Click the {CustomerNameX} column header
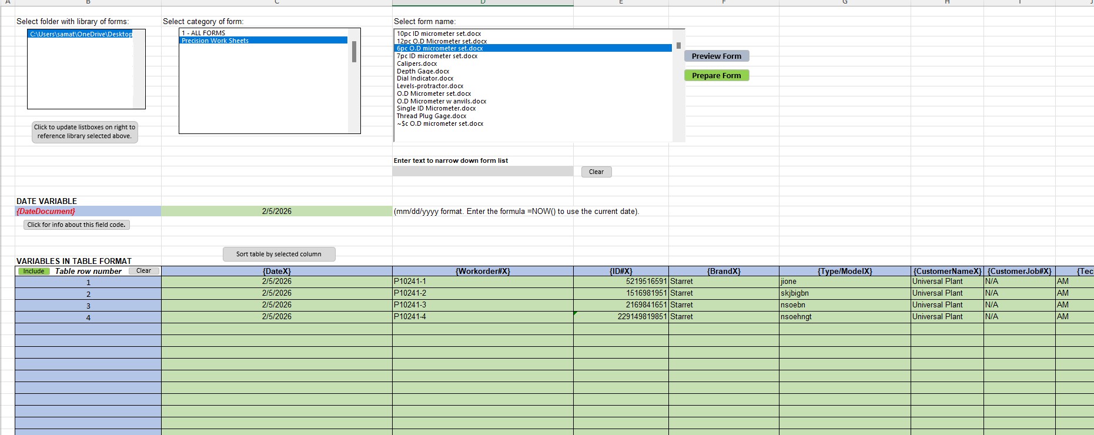This screenshot has width=1094, height=435. (x=947, y=271)
